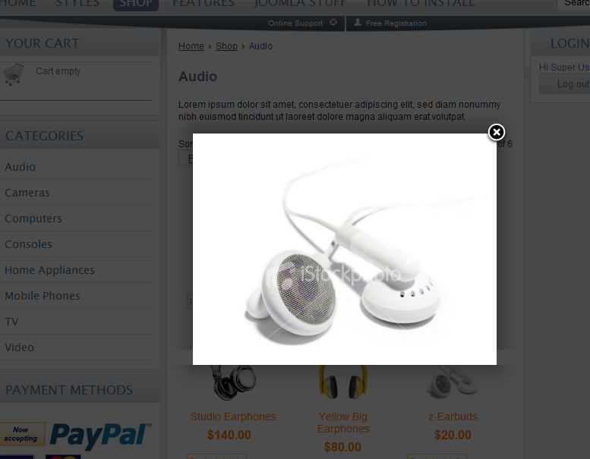
Task: Click the enlarged earphones image
Action: pyautogui.click(x=344, y=249)
